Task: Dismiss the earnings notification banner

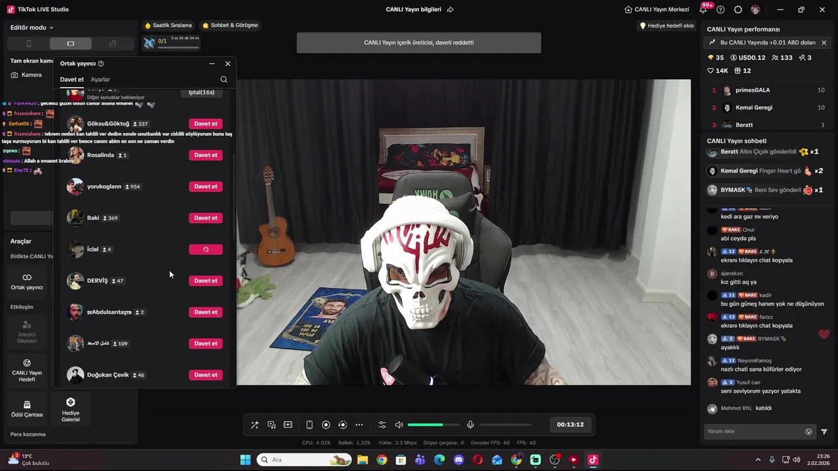Action: pos(824,43)
